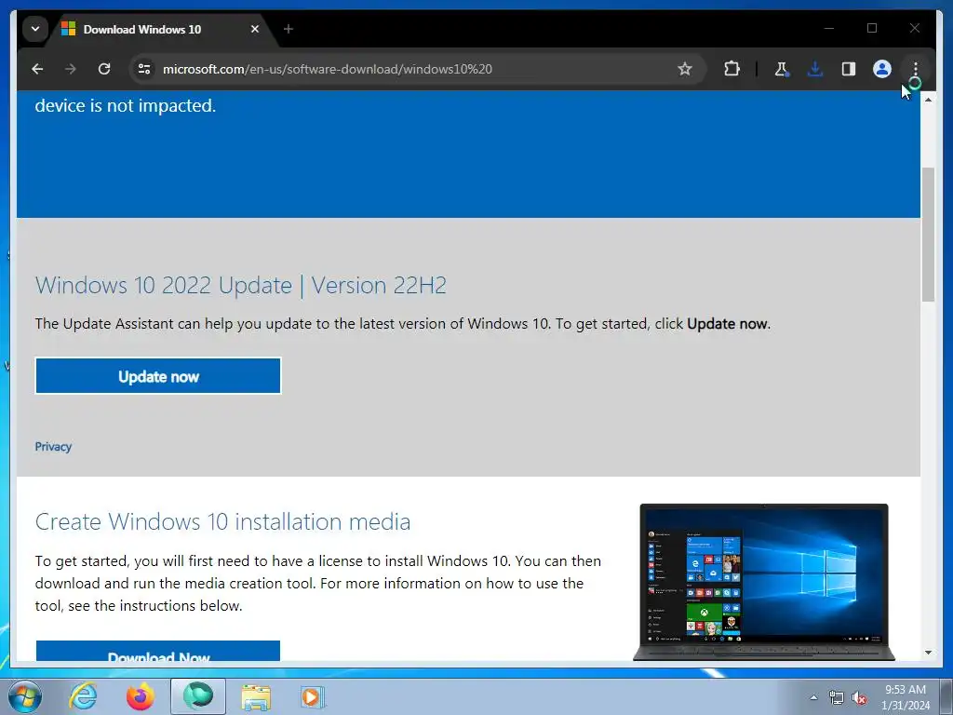Click the Windows 10 laptop image

coord(764,581)
